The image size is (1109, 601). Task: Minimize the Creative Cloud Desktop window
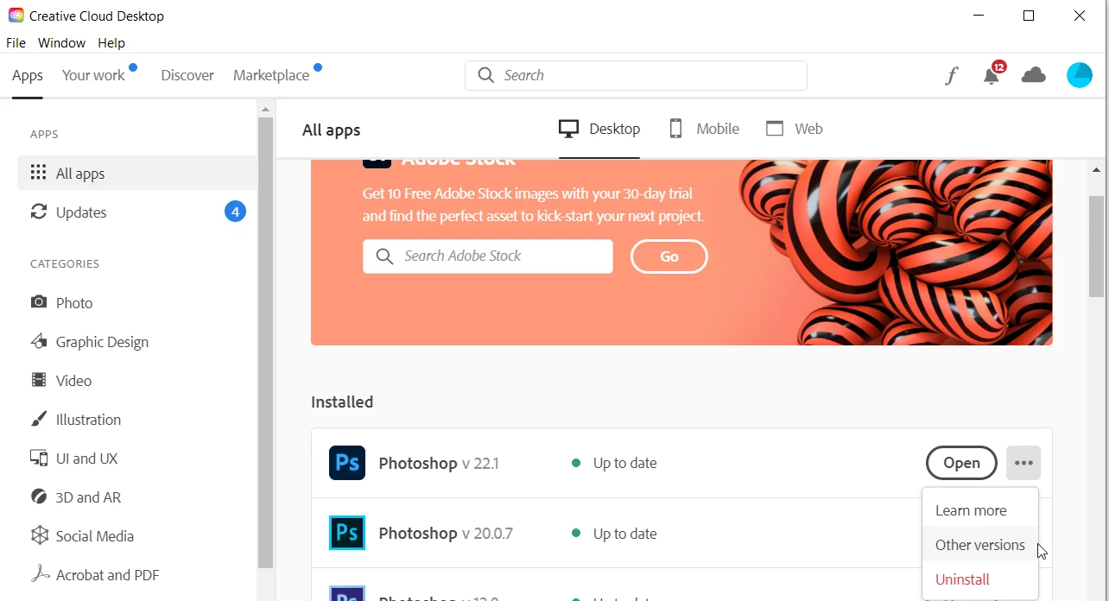tap(979, 16)
